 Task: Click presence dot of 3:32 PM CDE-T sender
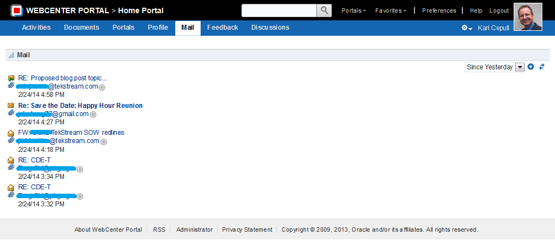point(80,196)
